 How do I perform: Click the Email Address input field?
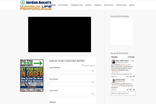(x=72, y=73)
